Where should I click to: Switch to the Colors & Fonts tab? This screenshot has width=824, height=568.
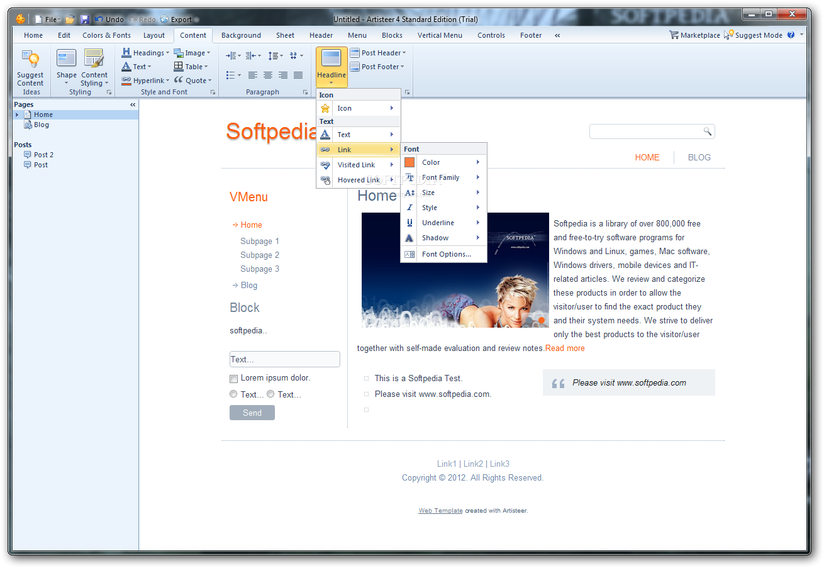(x=106, y=35)
